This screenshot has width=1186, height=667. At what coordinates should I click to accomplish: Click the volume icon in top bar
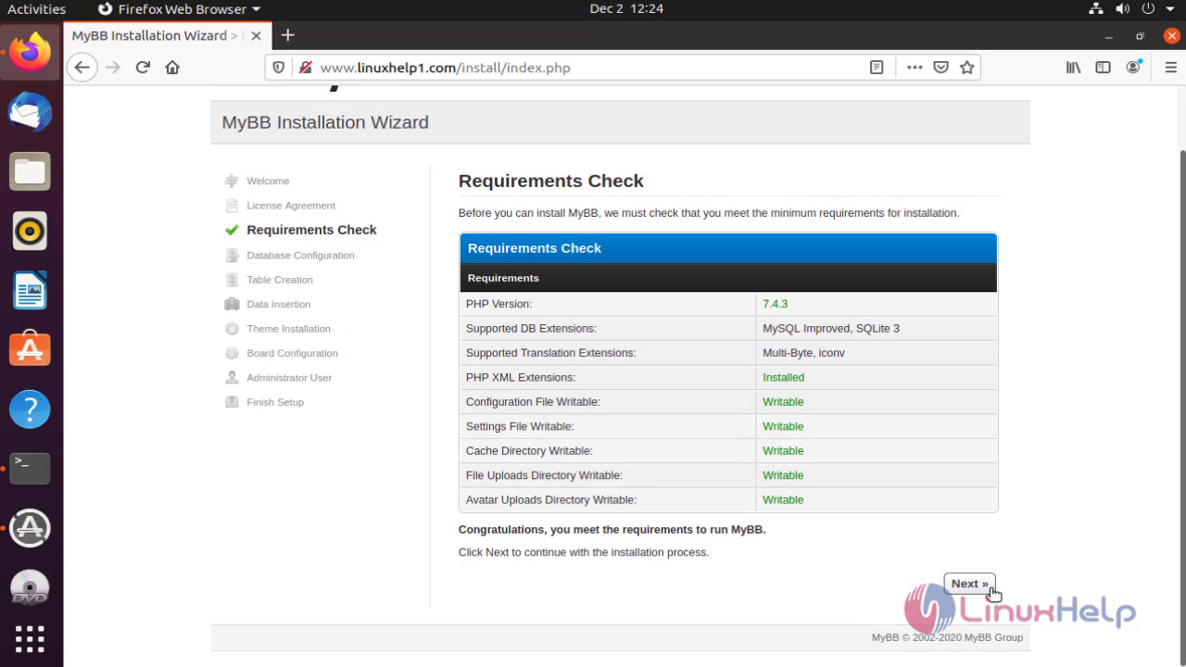1122,9
